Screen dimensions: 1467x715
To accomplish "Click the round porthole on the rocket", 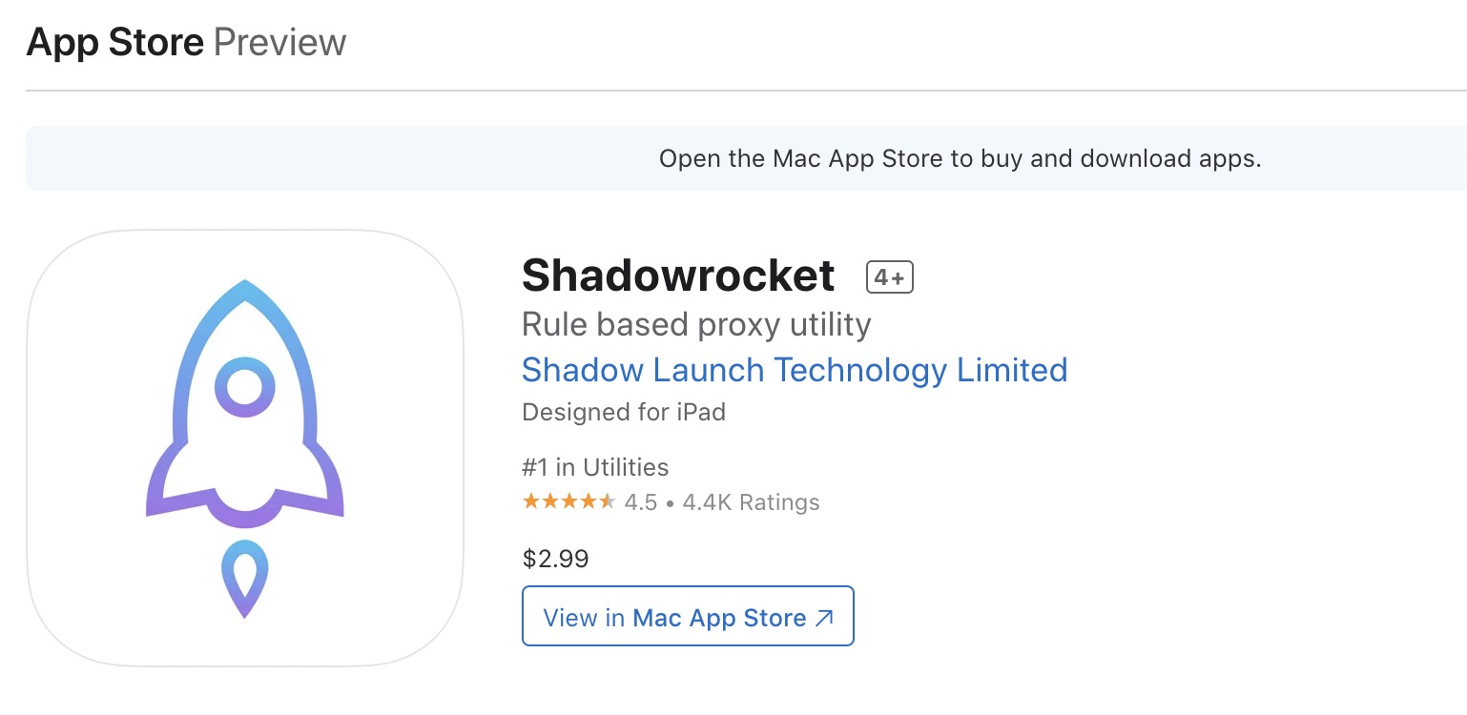I will pyautogui.click(x=245, y=387).
